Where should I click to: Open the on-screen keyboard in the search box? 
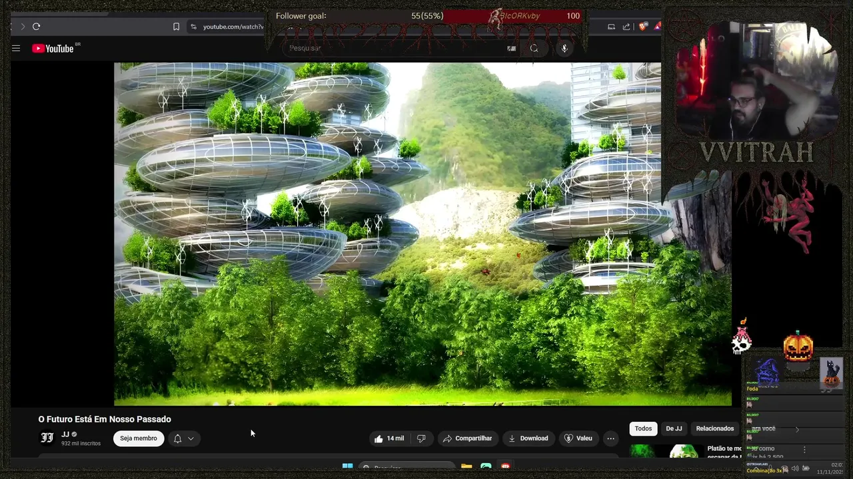click(x=511, y=48)
